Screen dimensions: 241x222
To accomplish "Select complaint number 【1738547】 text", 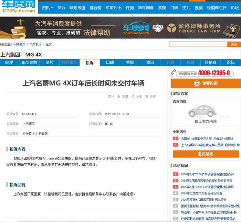I will click(x=29, y=114).
